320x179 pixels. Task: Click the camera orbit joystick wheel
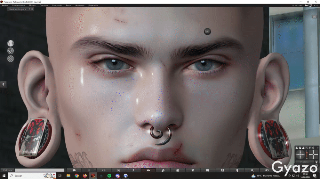coord(300,154)
